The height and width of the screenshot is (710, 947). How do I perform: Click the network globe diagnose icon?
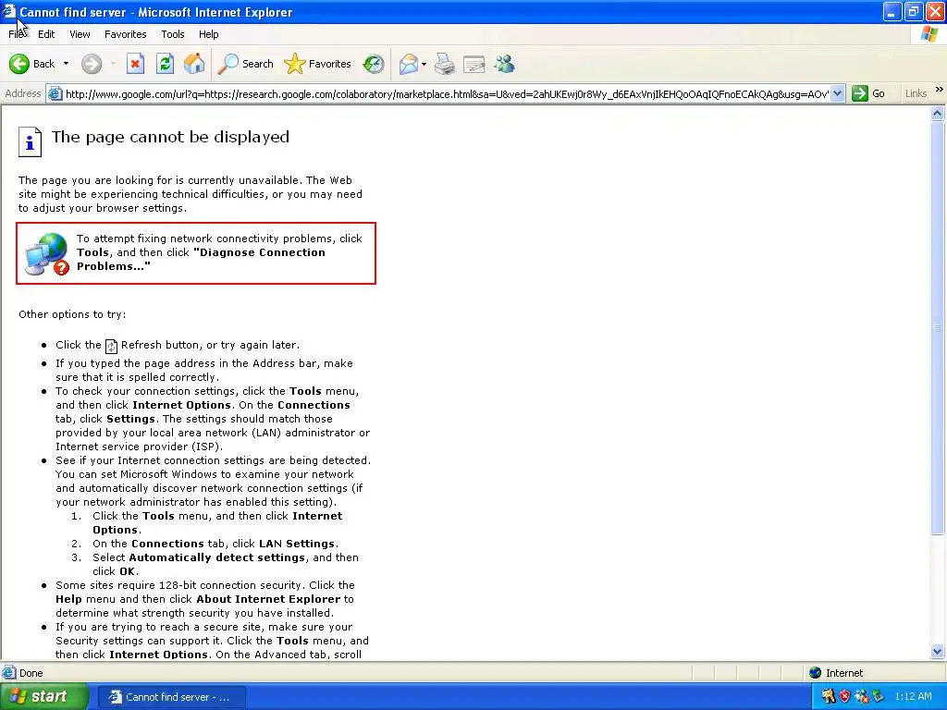click(x=46, y=254)
